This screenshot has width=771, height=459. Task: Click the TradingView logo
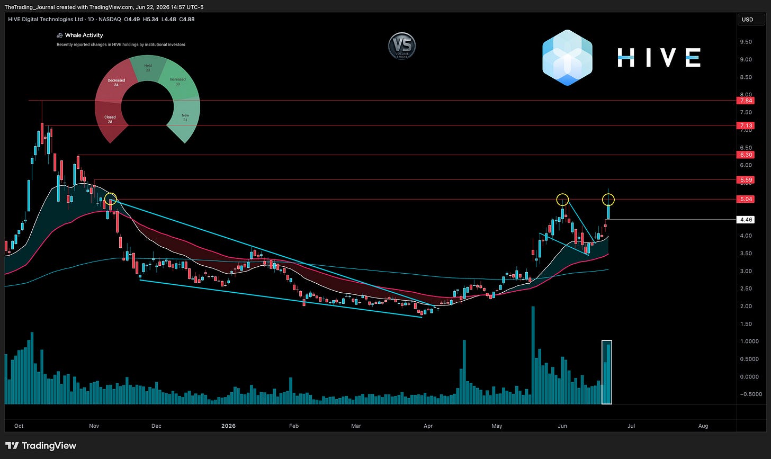(41, 446)
